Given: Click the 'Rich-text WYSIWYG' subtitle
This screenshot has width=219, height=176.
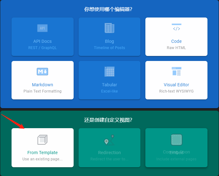Looking at the screenshot, I should click(176, 91).
